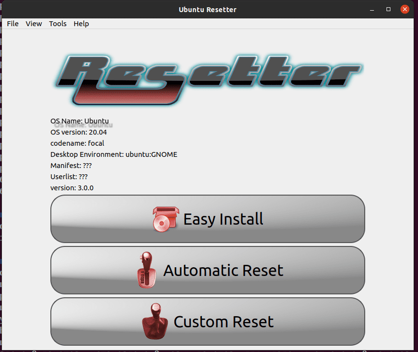Open the Tools menu
The height and width of the screenshot is (352, 418).
(x=58, y=24)
